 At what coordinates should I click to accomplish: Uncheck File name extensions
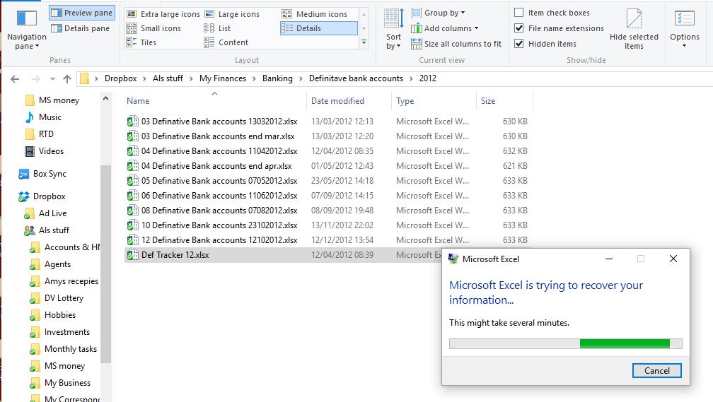tap(519, 28)
